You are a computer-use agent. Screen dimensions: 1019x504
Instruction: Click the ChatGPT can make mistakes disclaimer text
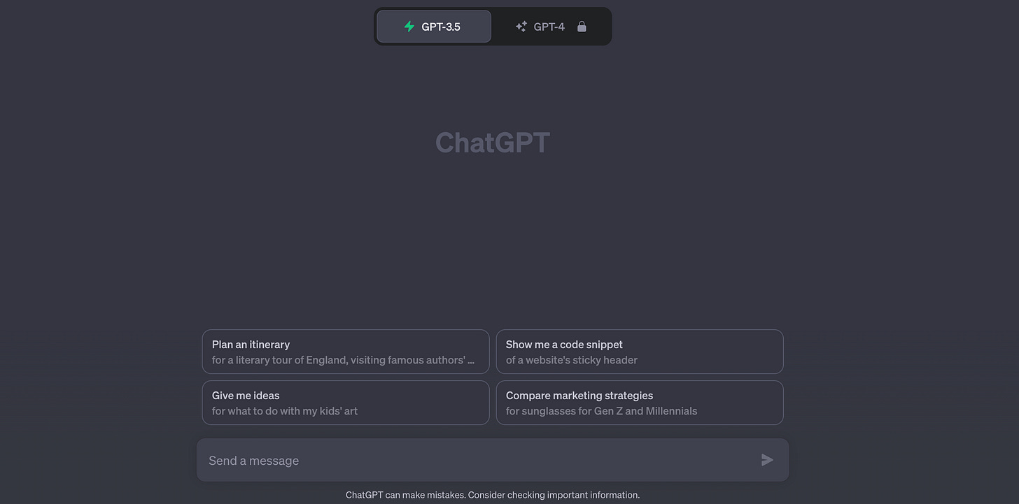(x=493, y=495)
